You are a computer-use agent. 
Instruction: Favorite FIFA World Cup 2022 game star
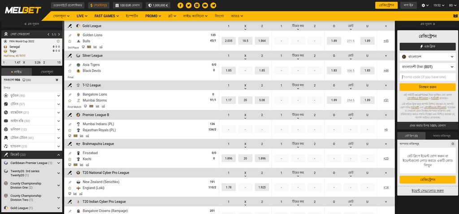click(58, 42)
